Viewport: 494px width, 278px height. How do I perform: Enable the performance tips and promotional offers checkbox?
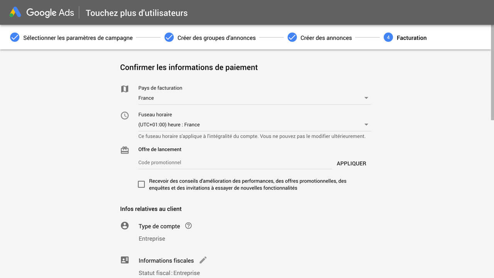pos(141,184)
